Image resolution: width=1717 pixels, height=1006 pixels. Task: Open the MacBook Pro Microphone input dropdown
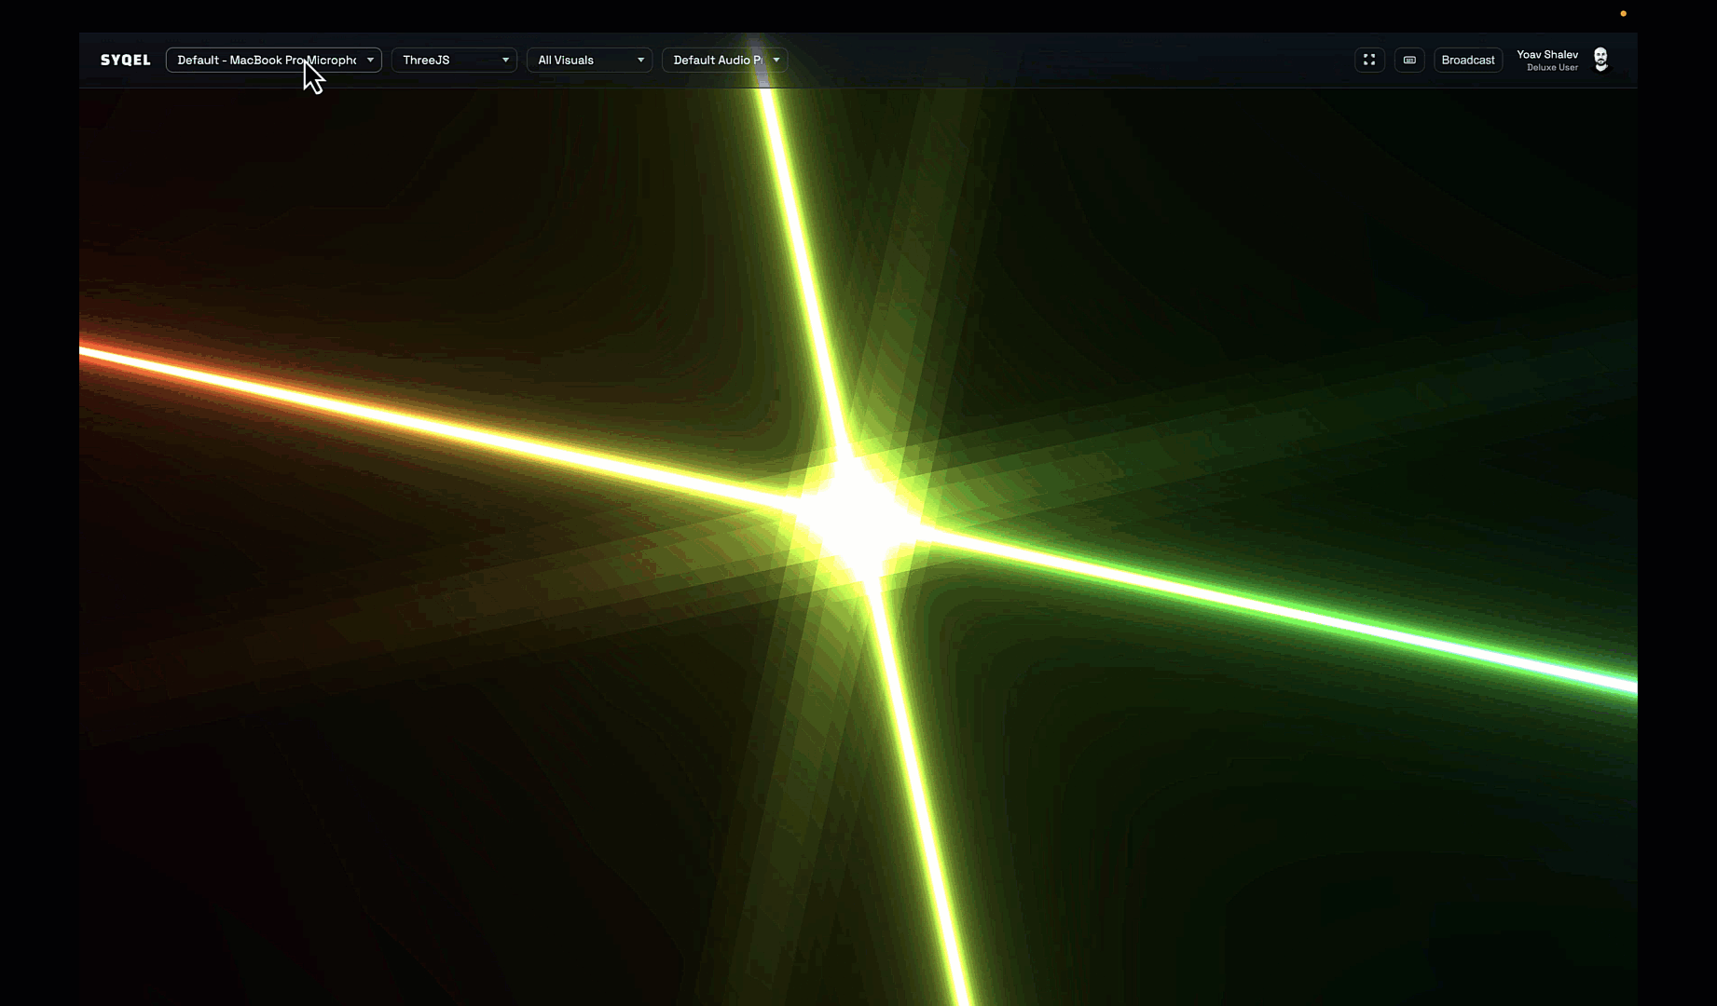coord(266,60)
